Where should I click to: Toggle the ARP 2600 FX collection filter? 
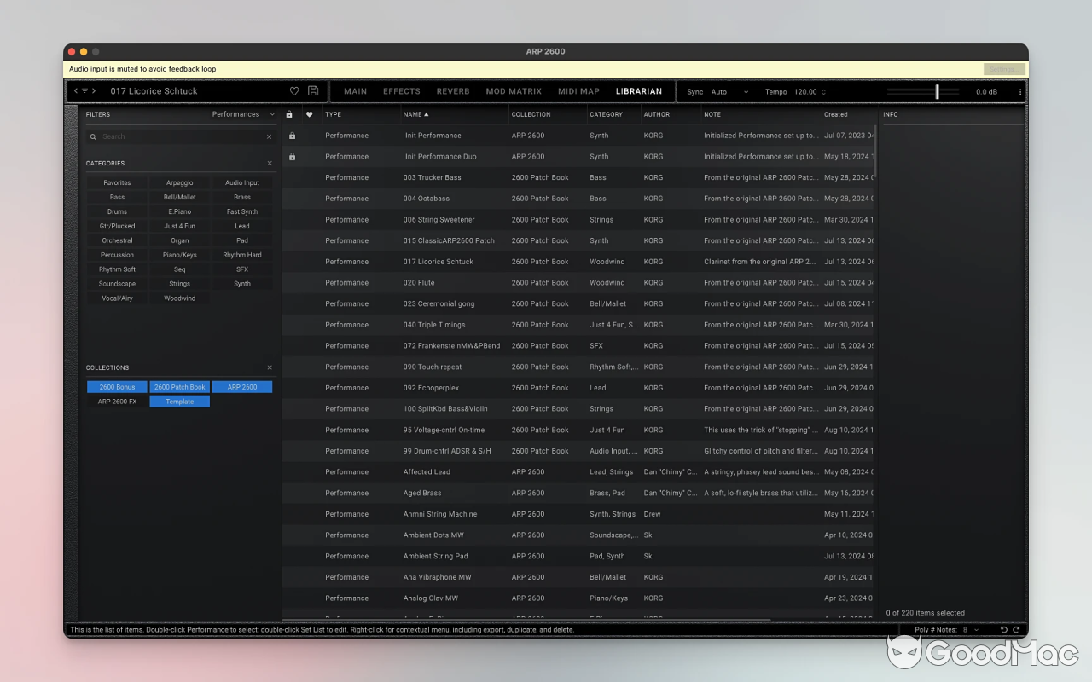[117, 402]
